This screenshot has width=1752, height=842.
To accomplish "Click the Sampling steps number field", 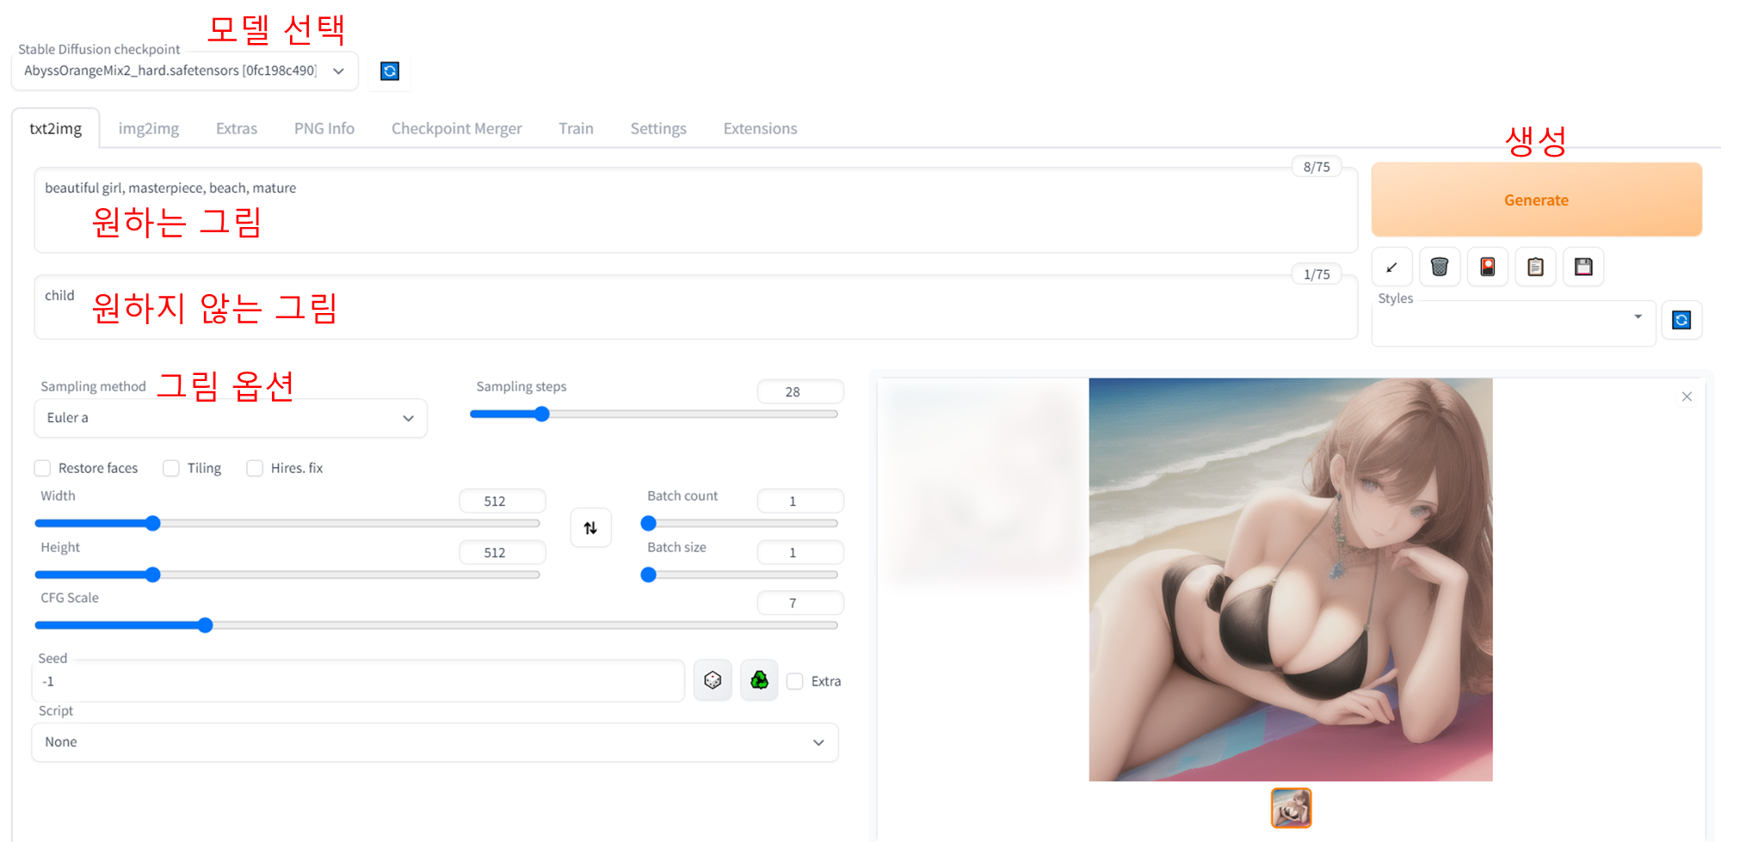I will [x=800, y=391].
